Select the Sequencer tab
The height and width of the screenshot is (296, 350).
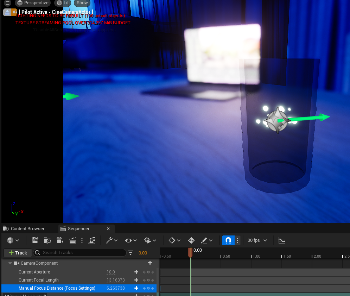pyautogui.click(x=78, y=229)
